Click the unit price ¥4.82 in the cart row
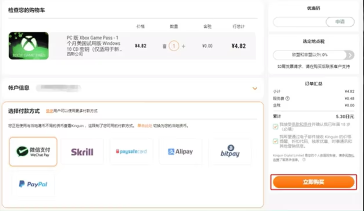Image resolution: width=364 pixels, height=211 pixels. pyautogui.click(x=140, y=46)
